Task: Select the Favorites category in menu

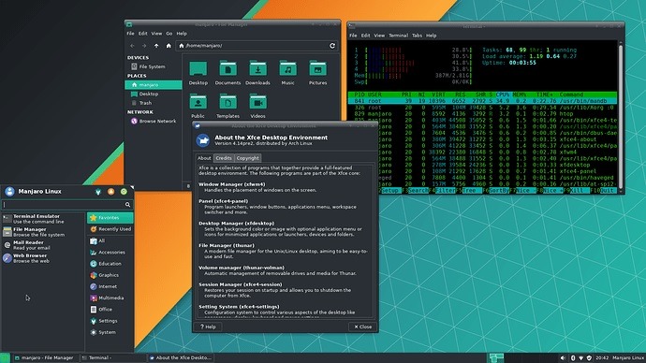Action: (110, 218)
